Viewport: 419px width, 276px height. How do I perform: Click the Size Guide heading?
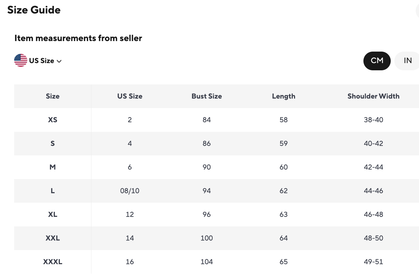click(x=34, y=10)
